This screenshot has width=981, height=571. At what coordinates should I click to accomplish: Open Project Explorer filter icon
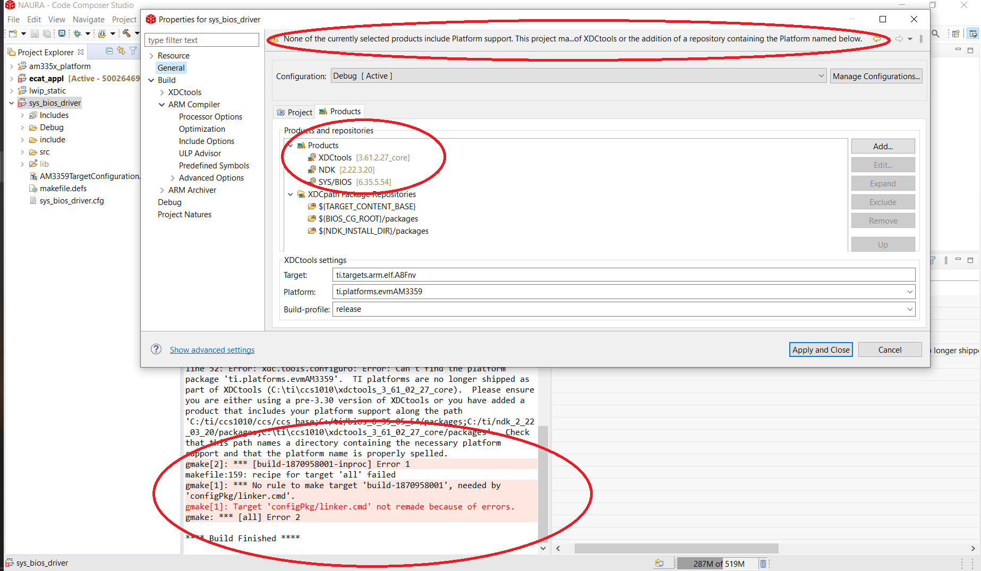point(133,51)
